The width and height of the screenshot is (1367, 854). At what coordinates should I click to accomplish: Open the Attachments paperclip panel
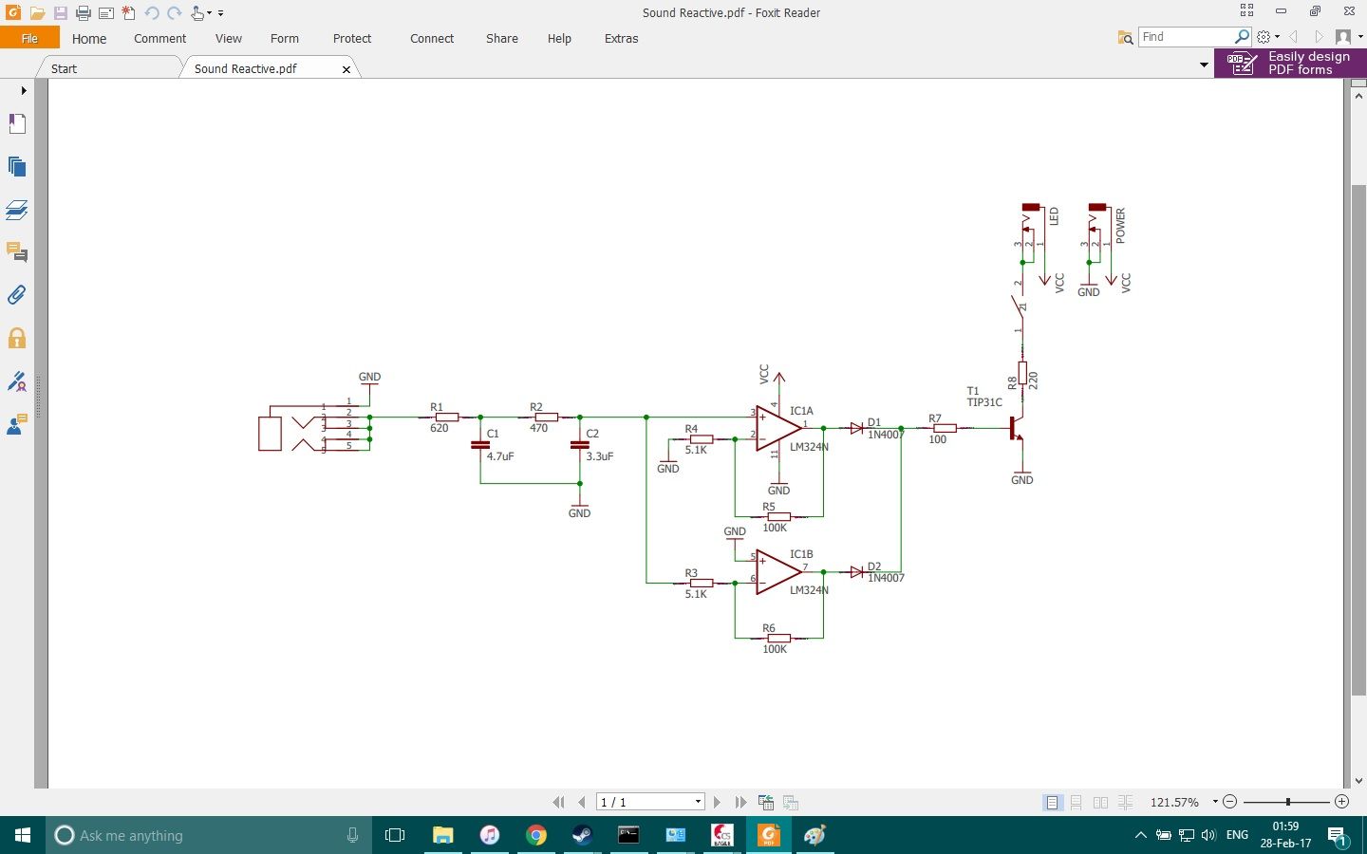(16, 295)
